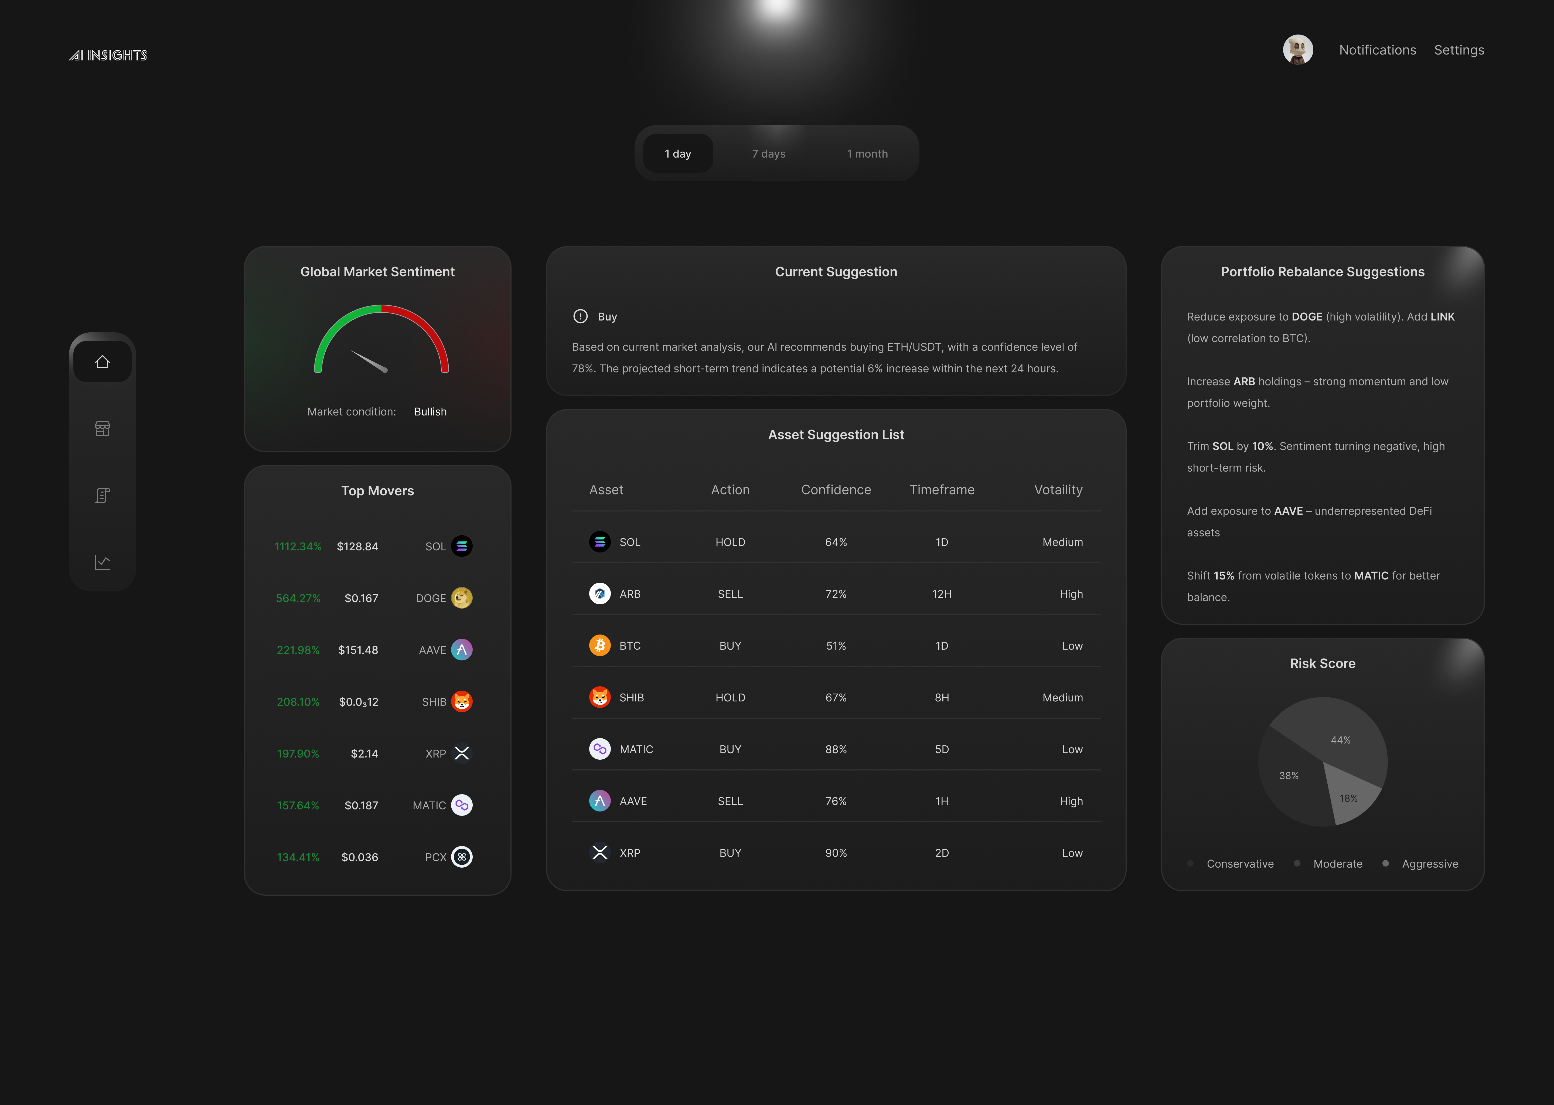Click the AI Insights logo
Image resolution: width=1554 pixels, height=1105 pixels.
108,55
